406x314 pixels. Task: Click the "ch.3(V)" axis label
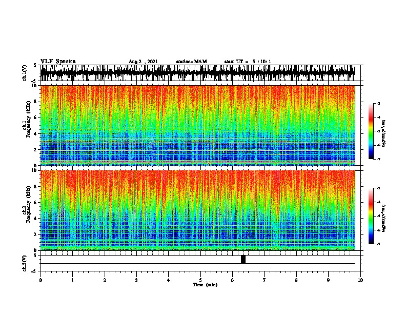point(25,263)
